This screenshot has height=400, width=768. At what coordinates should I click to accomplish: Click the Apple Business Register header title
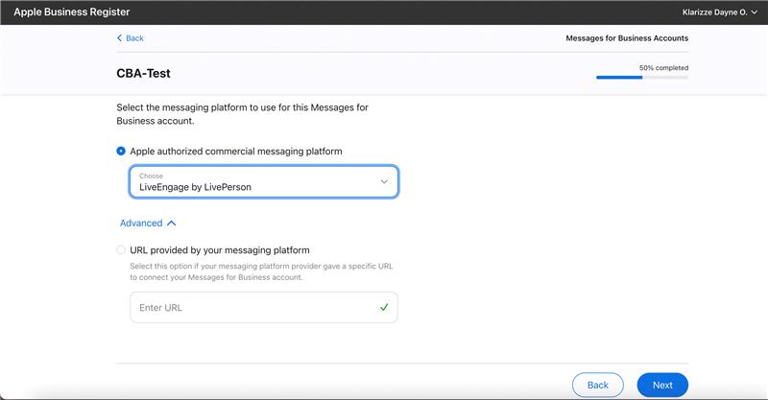coord(71,12)
